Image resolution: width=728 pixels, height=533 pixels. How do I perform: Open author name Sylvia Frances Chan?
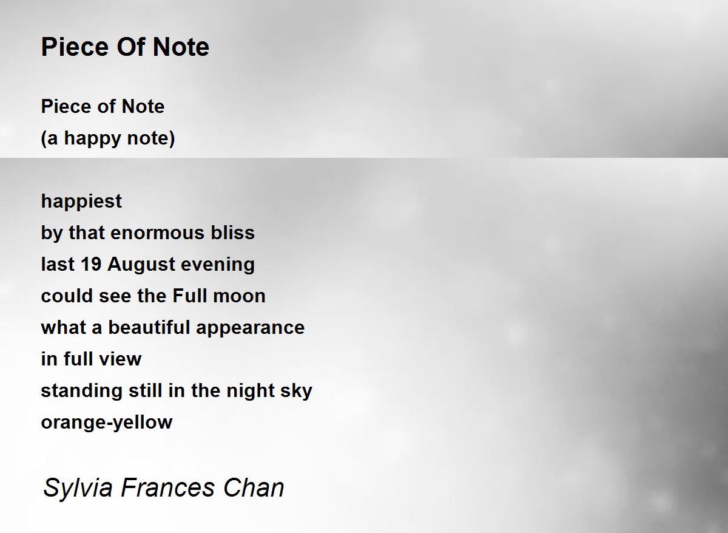(163, 489)
